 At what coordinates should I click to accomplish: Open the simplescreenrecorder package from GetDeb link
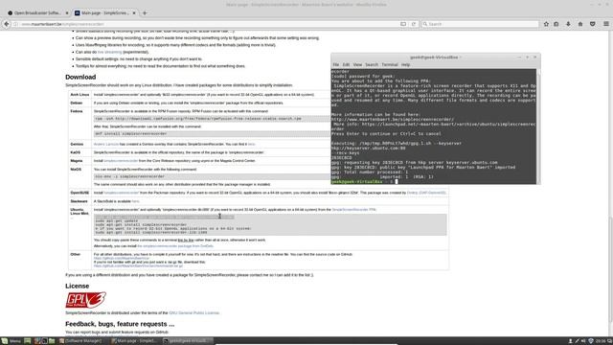coord(175,246)
